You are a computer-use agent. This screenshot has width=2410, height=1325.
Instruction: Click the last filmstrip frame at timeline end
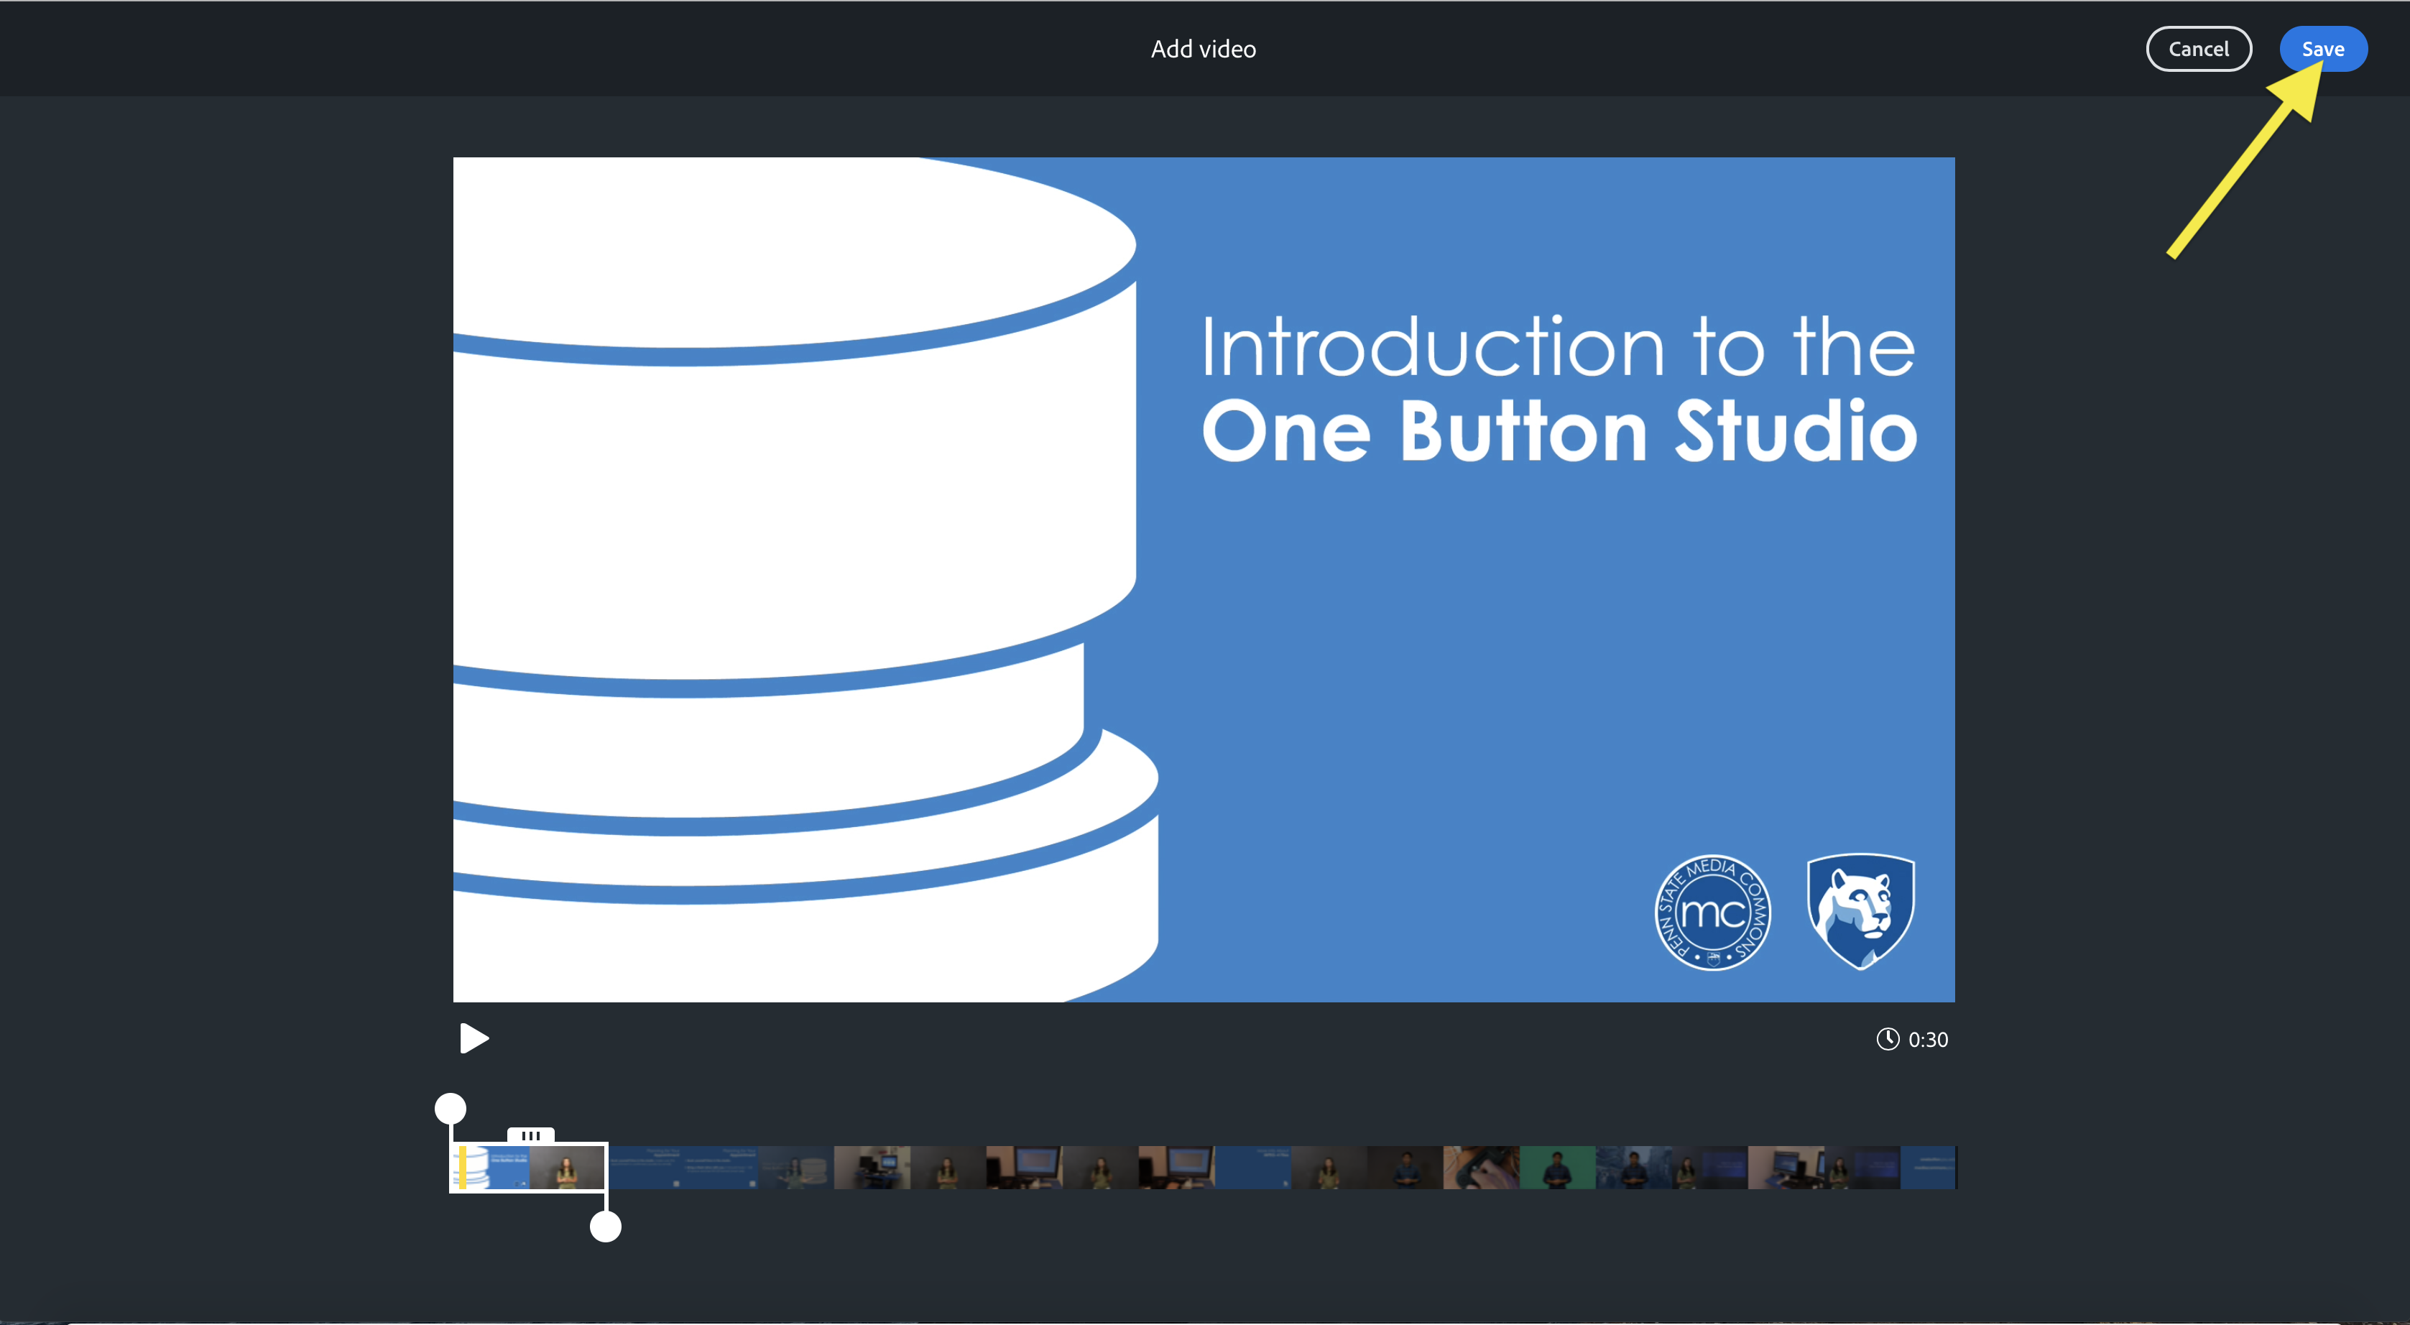(1928, 1168)
